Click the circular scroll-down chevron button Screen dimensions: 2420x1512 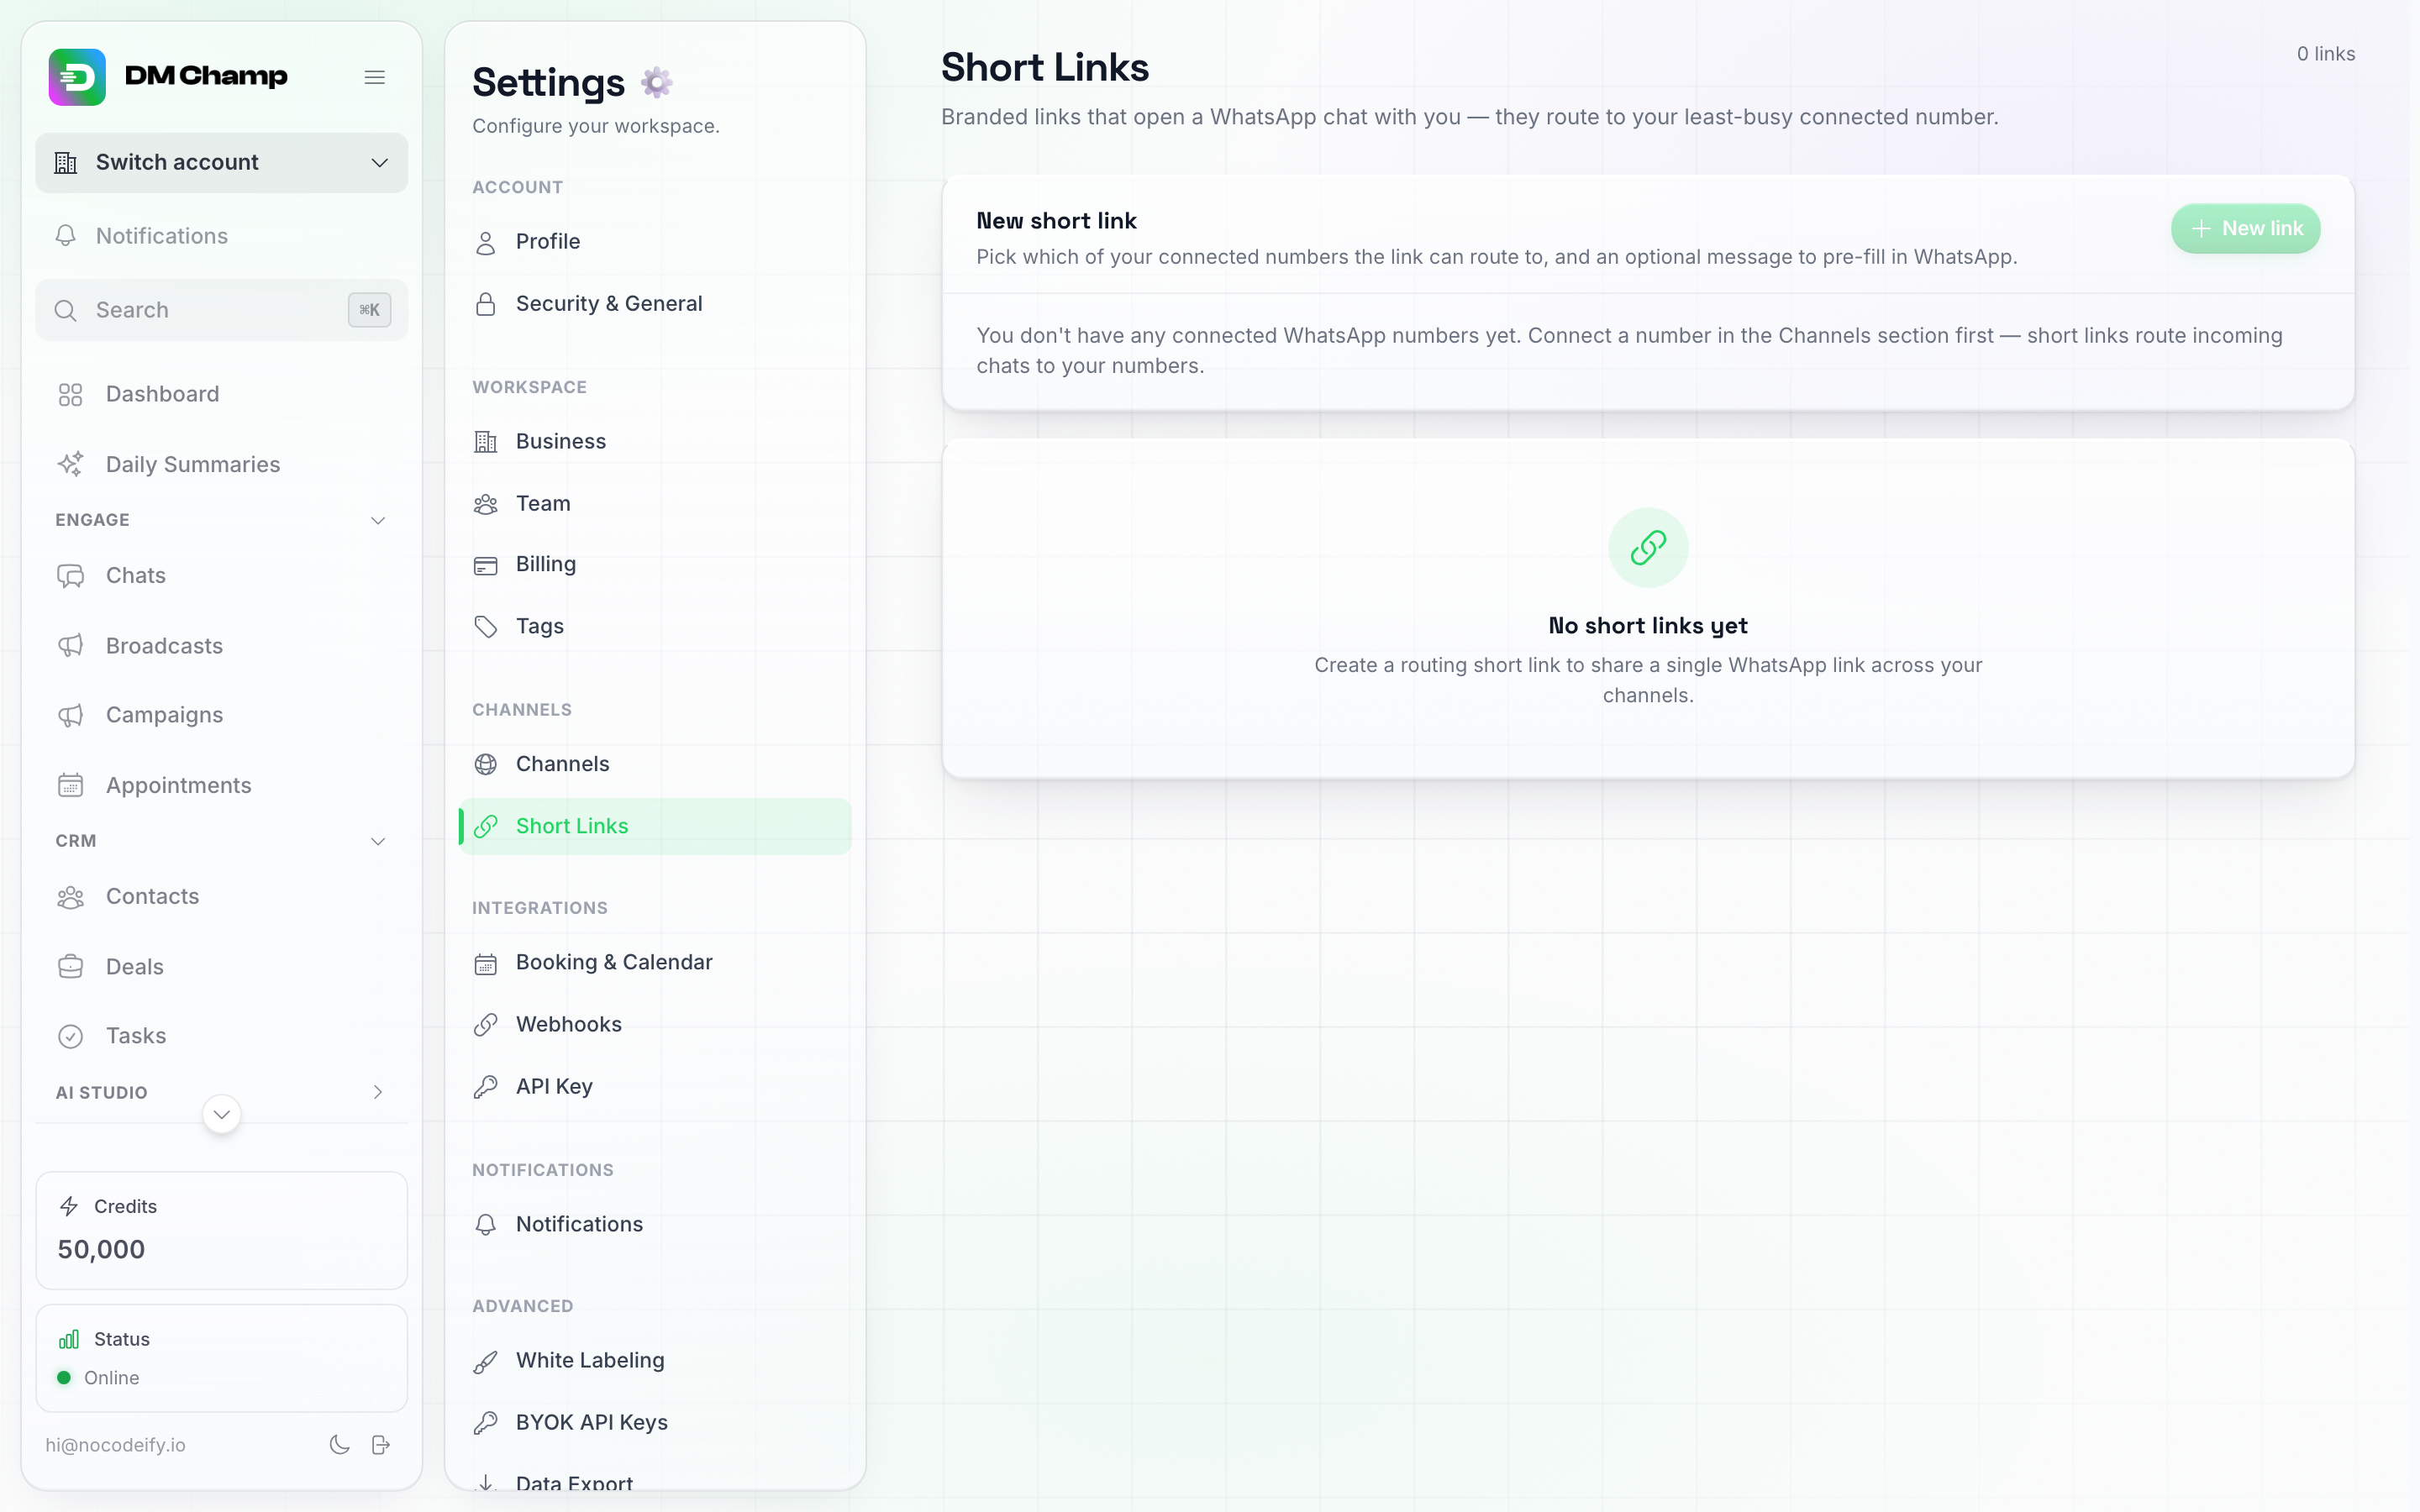click(x=222, y=1114)
